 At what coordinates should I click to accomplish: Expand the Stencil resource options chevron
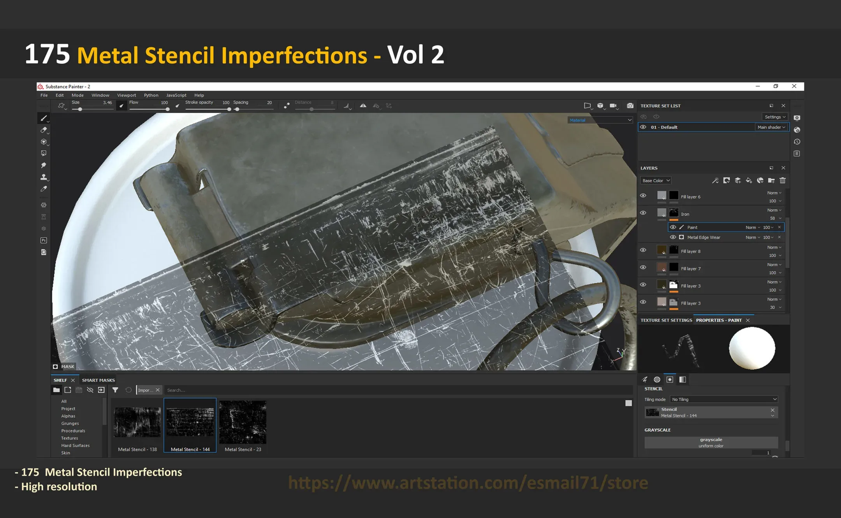point(772,416)
